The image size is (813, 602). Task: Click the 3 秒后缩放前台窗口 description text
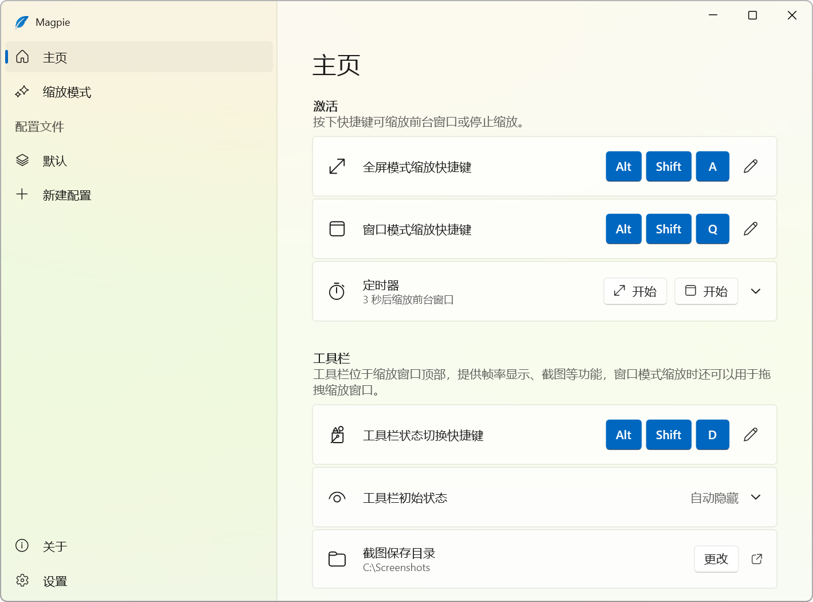tap(408, 300)
